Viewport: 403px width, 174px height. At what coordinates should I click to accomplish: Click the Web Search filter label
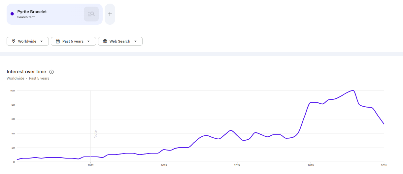click(120, 41)
